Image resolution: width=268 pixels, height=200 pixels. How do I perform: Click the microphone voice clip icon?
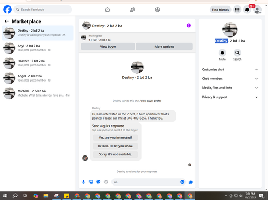83,182
